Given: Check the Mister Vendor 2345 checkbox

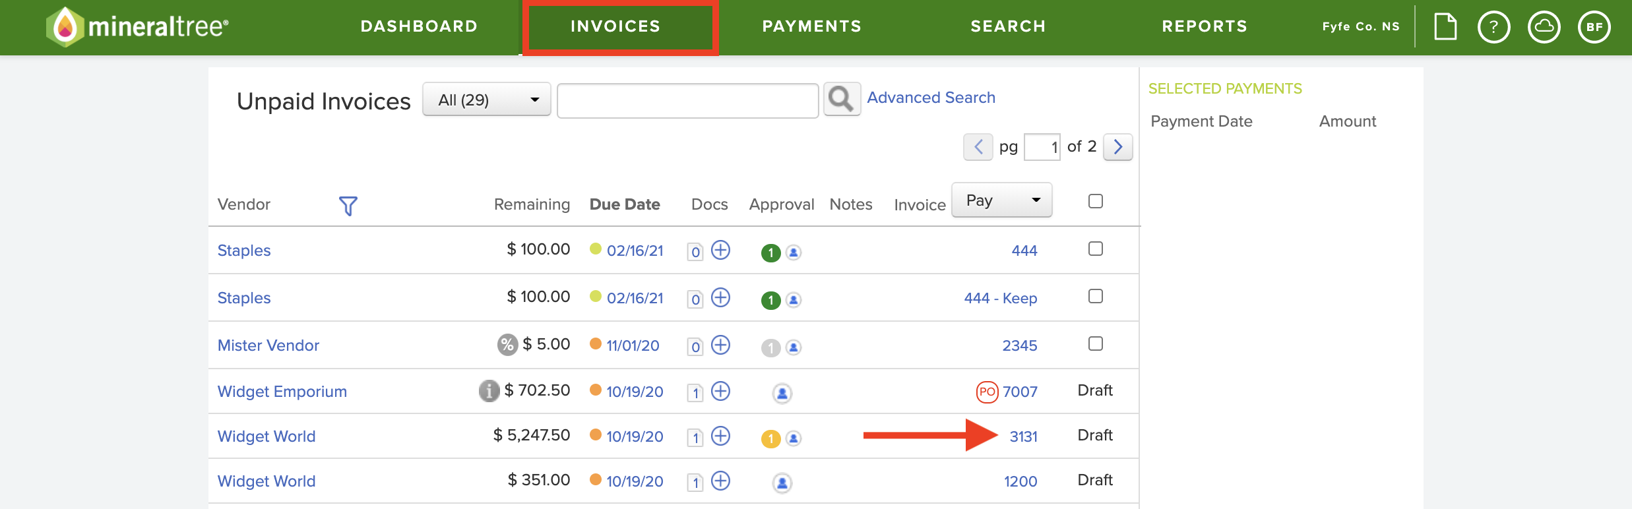Looking at the screenshot, I should (1096, 344).
